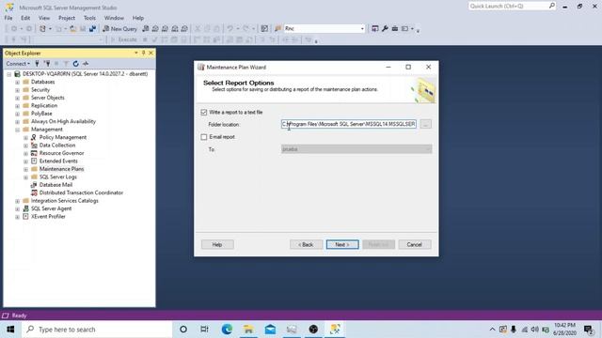Screen dimensions: 602x338
Task: Open the Rnc combo box dropdown in toolbar
Action: (x=361, y=29)
